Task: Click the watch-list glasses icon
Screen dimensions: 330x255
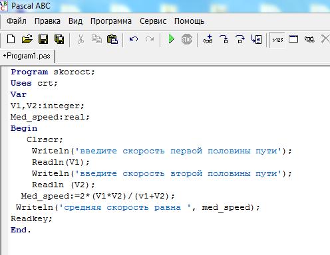Action: (x=309, y=39)
